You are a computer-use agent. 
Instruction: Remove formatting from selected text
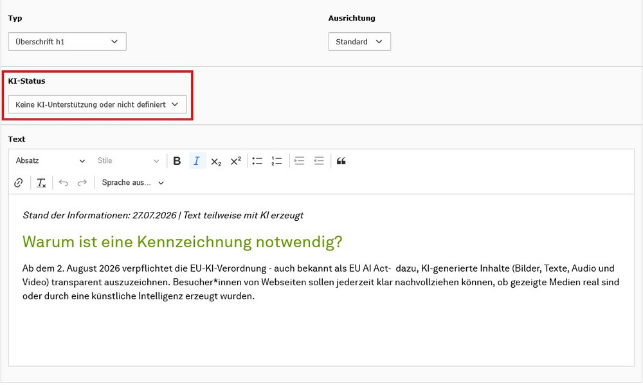point(41,183)
